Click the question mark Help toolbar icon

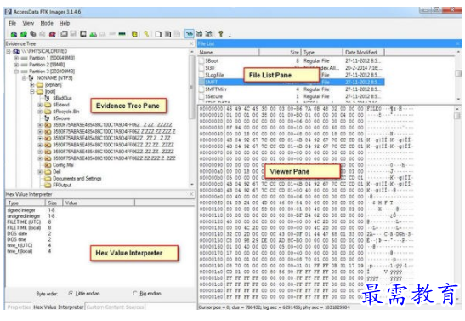(x=221, y=34)
